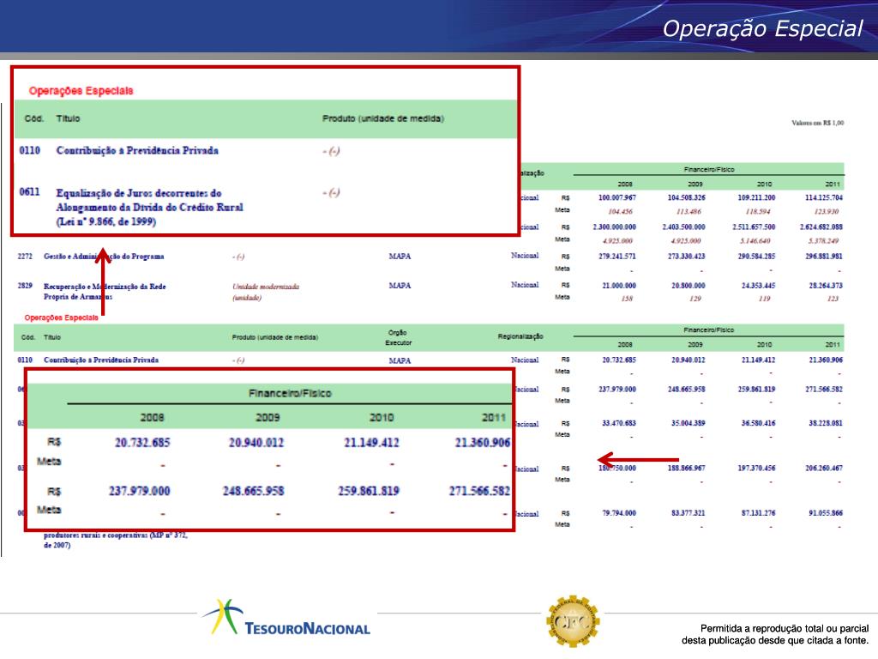
Task: Click enlarged title "Contribuição à Previdência Privada"
Action: [137, 150]
